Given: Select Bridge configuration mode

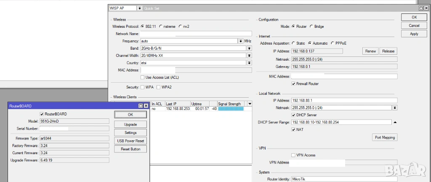Looking at the screenshot, I should coord(311,27).
